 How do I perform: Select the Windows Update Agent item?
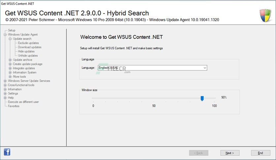click(23, 34)
